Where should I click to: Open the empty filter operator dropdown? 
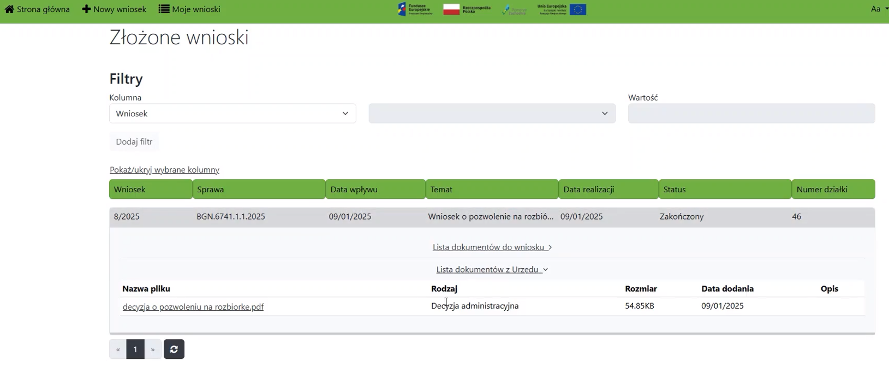(492, 114)
